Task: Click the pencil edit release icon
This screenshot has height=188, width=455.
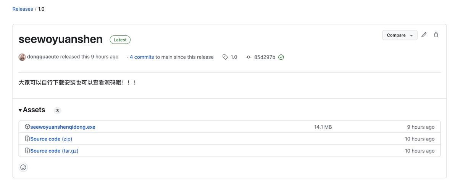Action: click(x=424, y=35)
